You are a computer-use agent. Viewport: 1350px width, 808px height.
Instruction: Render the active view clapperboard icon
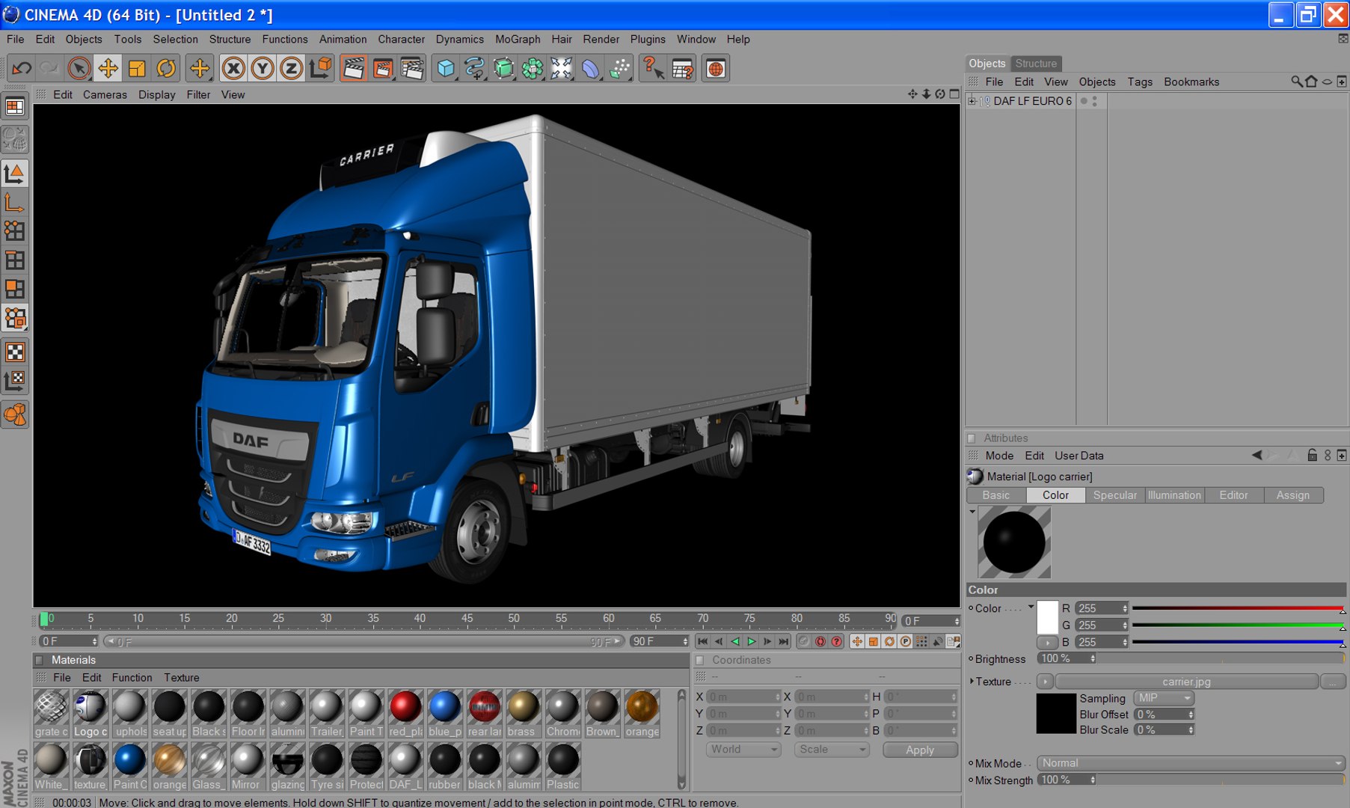click(353, 69)
